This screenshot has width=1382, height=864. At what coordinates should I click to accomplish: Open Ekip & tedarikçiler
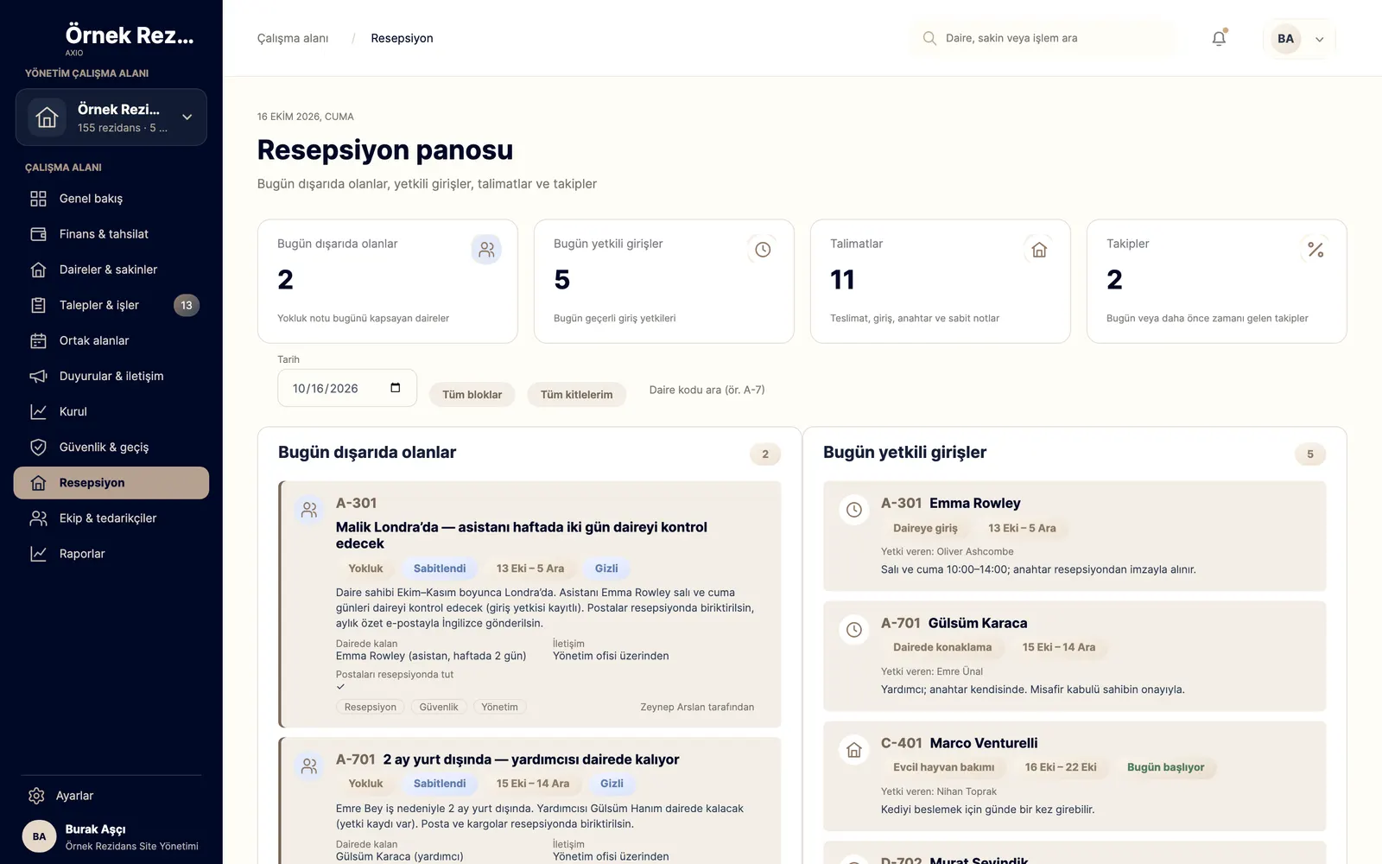coord(111,518)
